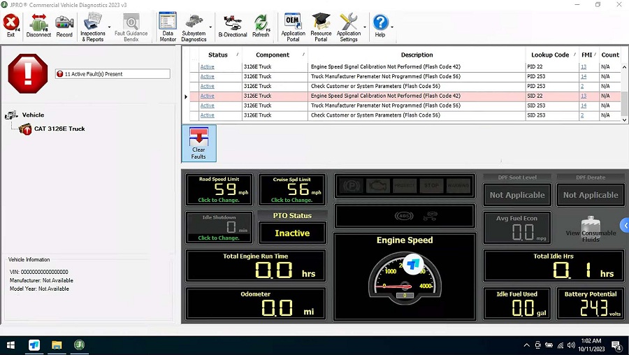
Task: Click Cruise Spd Limit to change
Action: (292, 190)
